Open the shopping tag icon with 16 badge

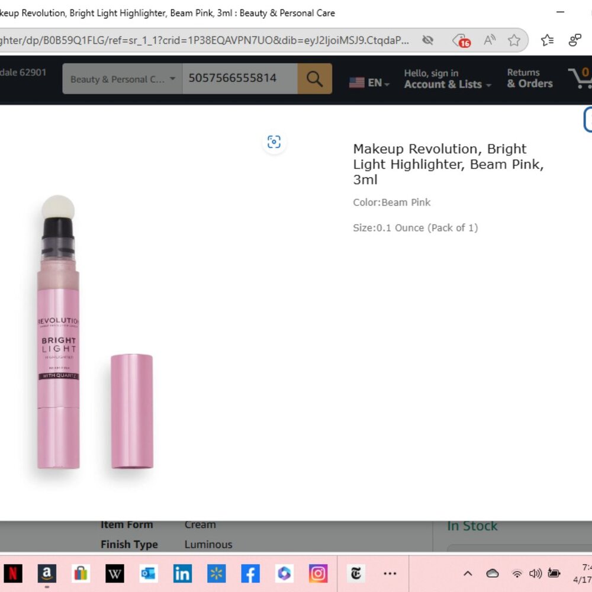(x=462, y=40)
